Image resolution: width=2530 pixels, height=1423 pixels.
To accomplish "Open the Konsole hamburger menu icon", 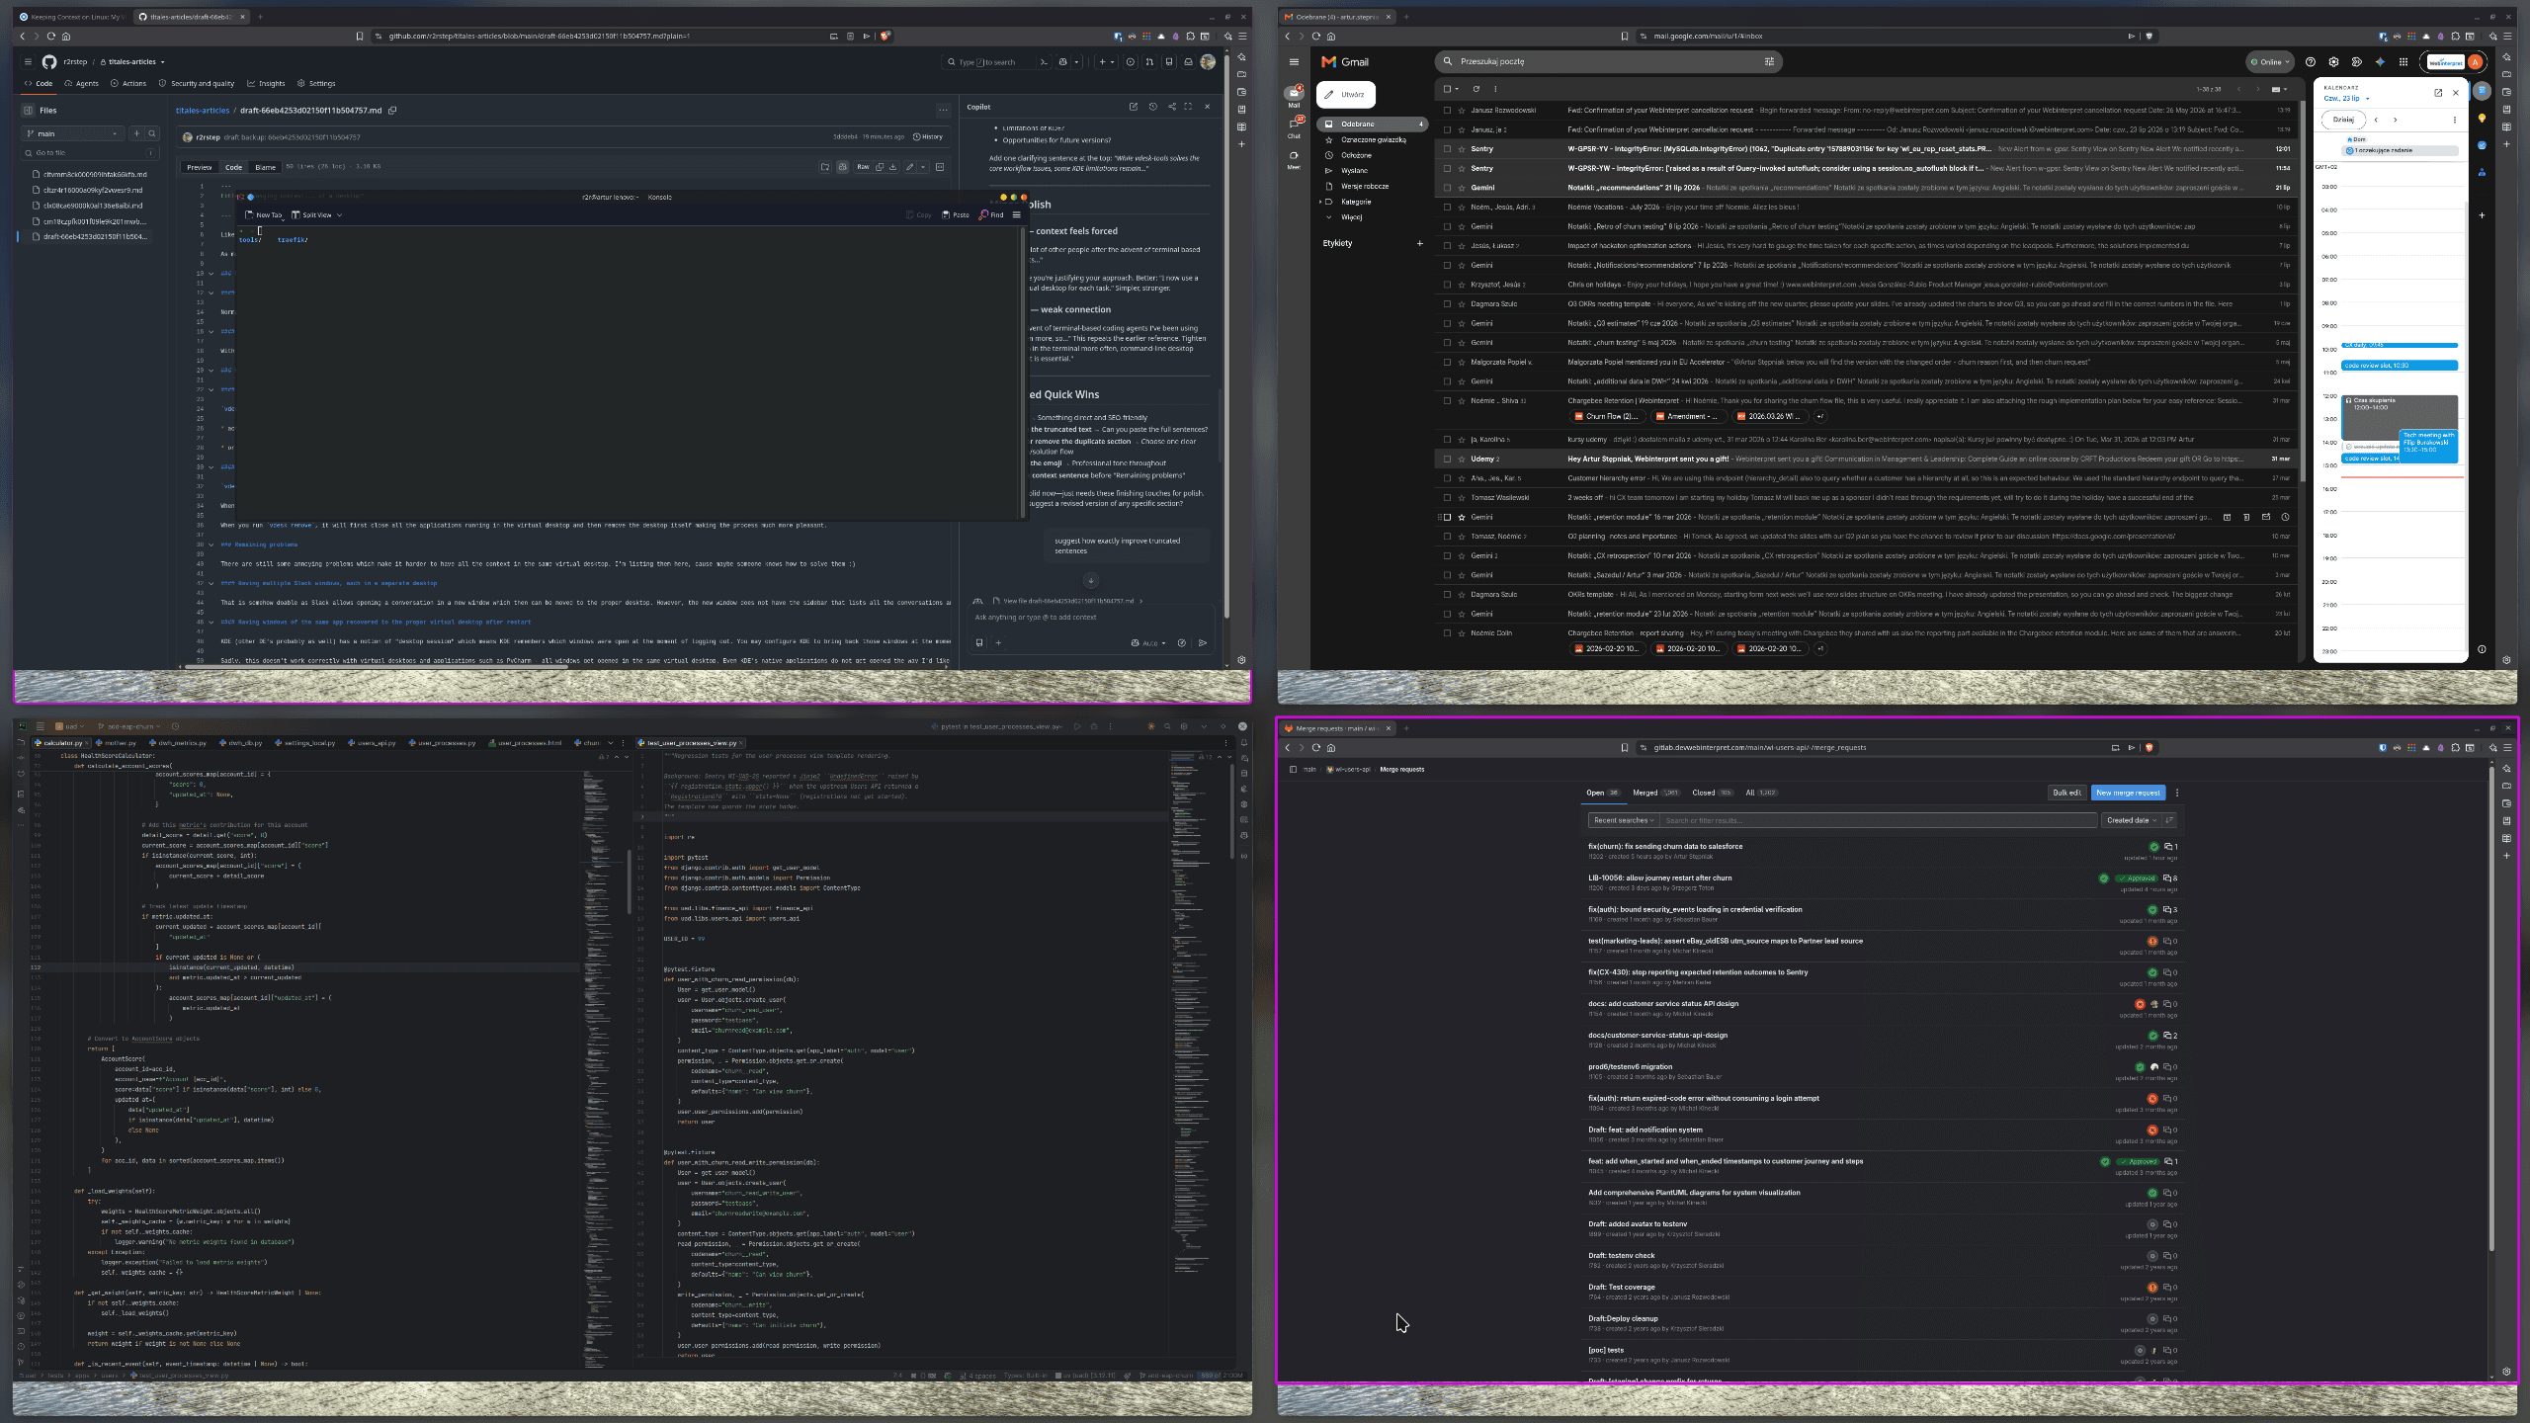I will [x=1016, y=214].
